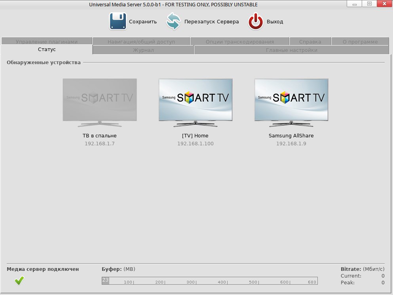Screen dimensions: 393x295
Task: Click the Bitrate: (Мбит/с) label
Action: point(363,269)
